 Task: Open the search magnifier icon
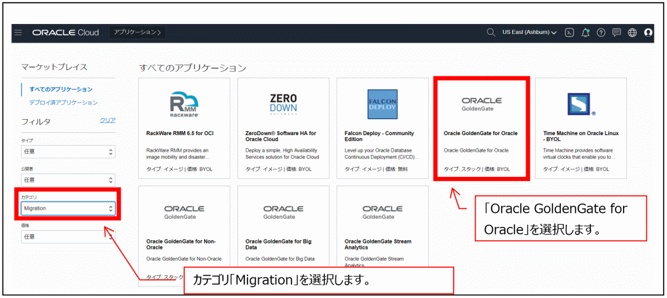(x=491, y=33)
